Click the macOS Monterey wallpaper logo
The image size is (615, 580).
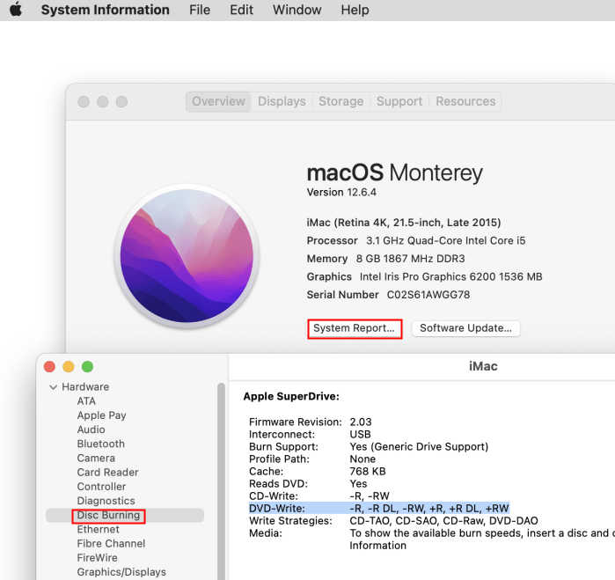(187, 255)
